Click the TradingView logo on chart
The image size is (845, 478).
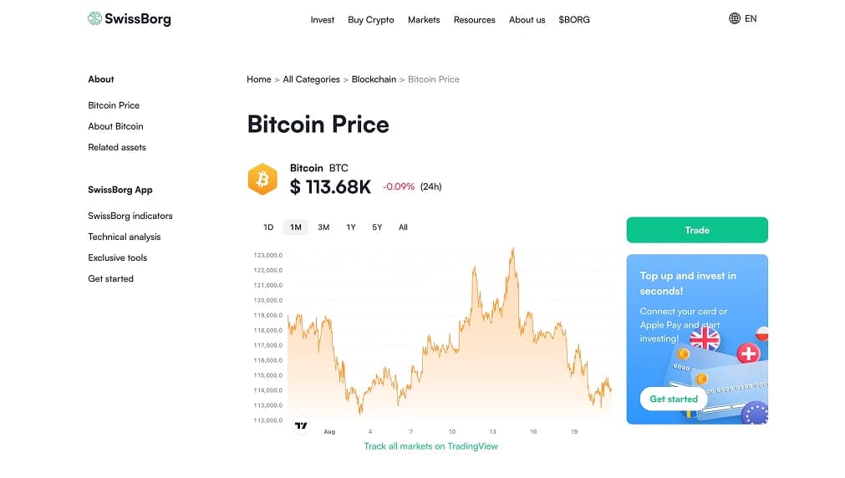(x=302, y=425)
